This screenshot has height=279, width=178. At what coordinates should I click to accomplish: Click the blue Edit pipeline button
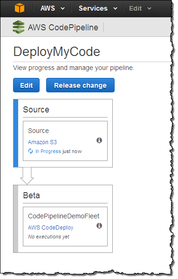point(26,85)
